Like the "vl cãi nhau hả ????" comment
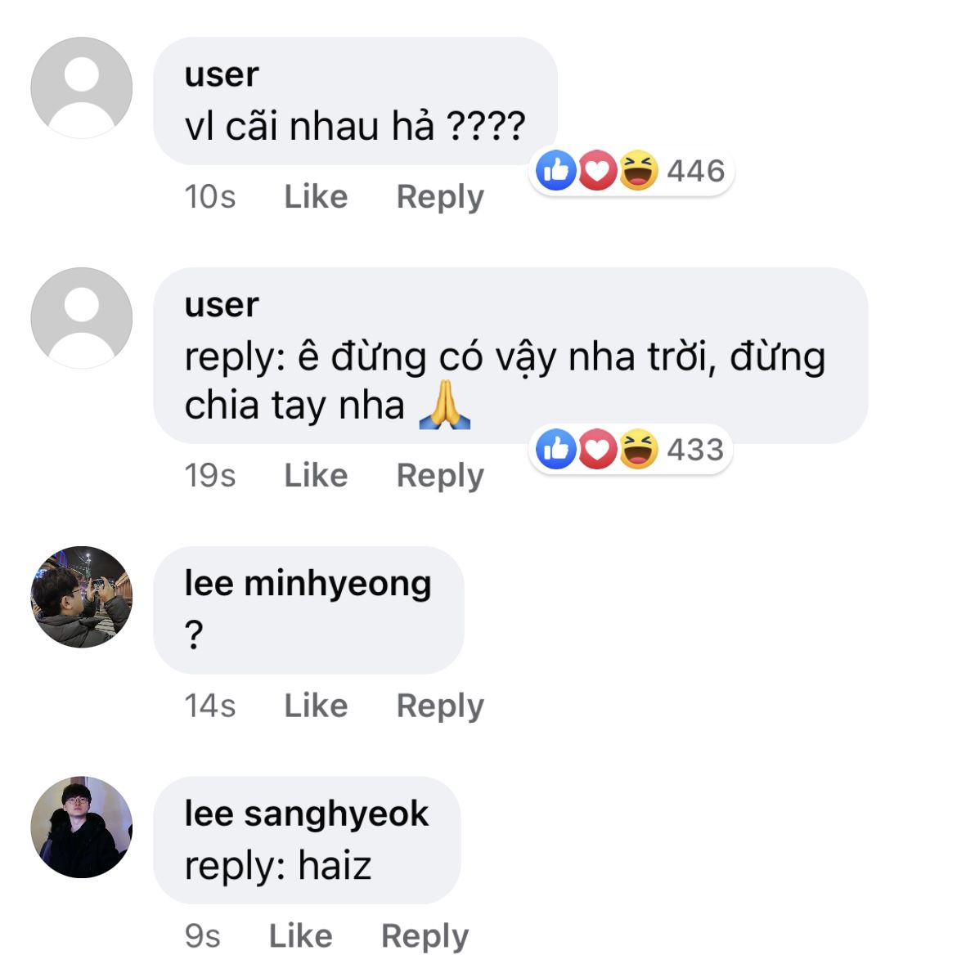Image resolution: width=957 pixels, height=973 pixels. [x=316, y=197]
